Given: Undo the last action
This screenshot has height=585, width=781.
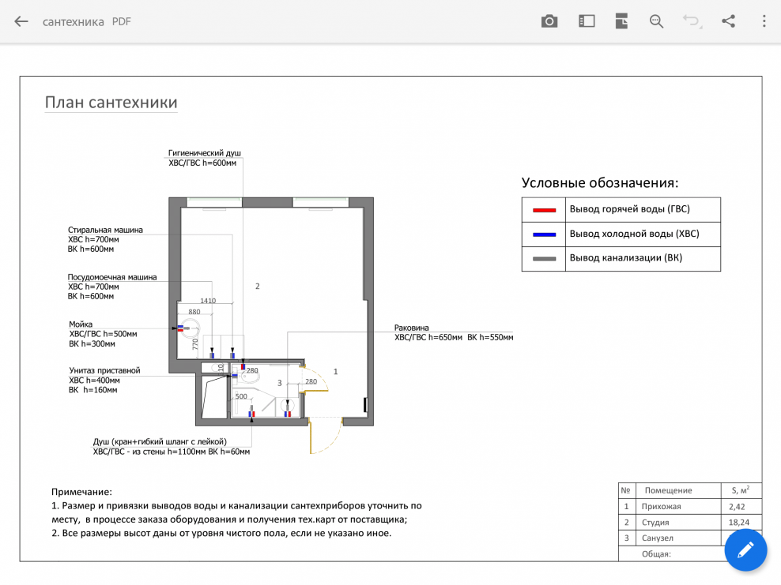Looking at the screenshot, I should [x=692, y=21].
